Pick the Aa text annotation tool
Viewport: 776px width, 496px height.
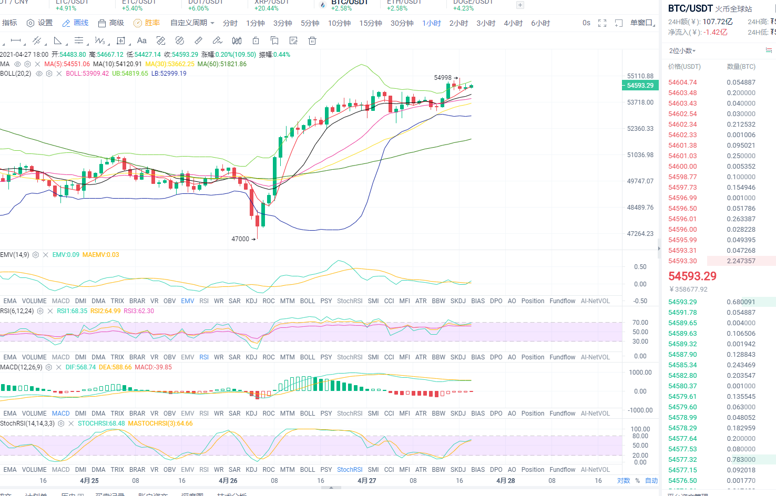coord(141,40)
